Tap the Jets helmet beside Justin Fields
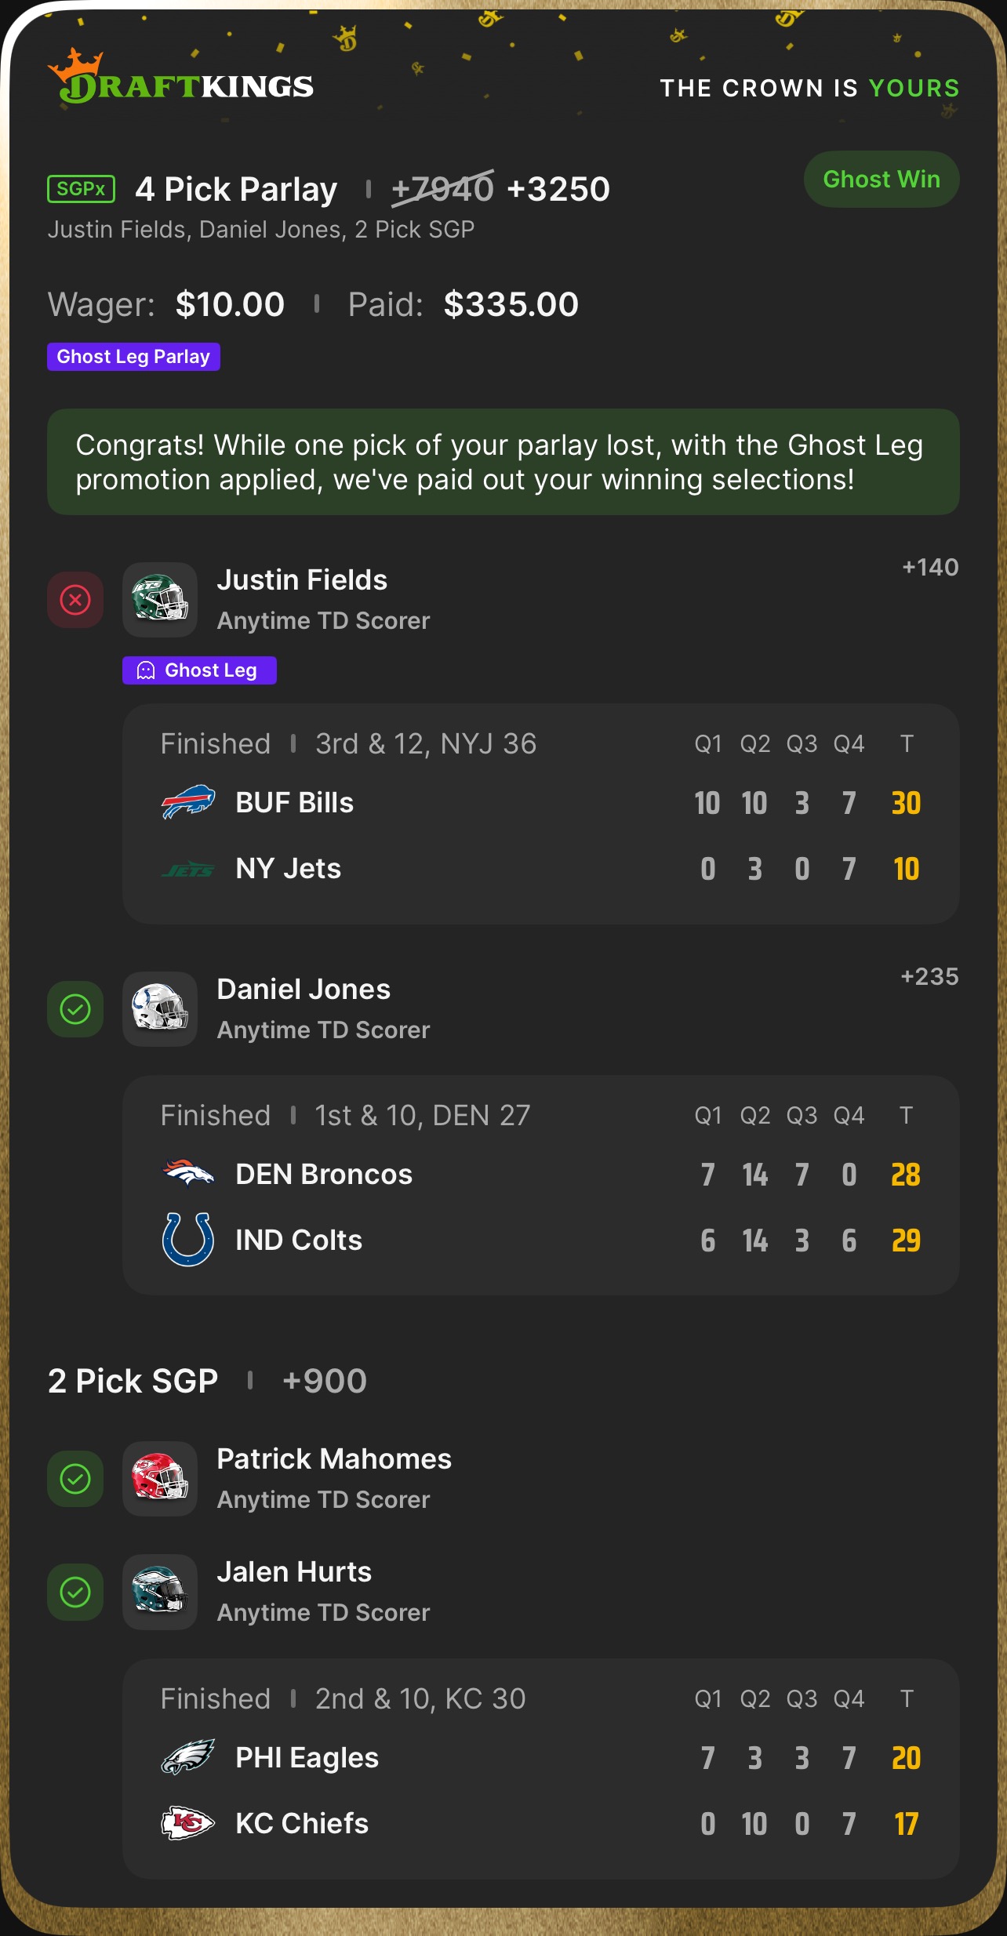This screenshot has width=1007, height=1936. click(x=160, y=600)
